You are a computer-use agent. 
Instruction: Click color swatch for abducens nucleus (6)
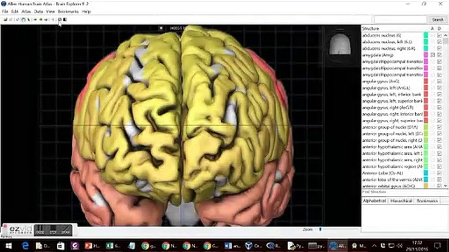point(426,35)
